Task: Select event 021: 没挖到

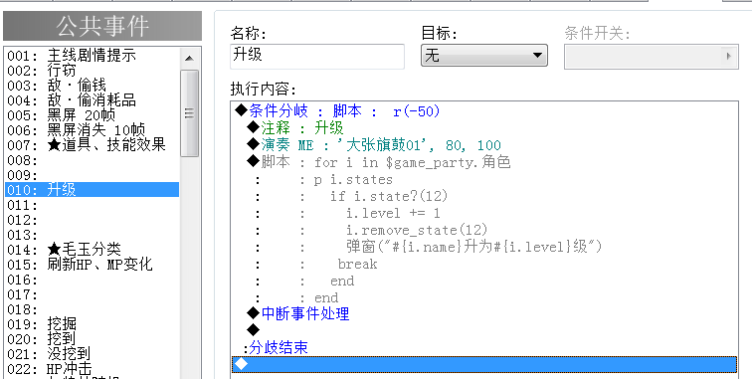Action: pos(93,353)
